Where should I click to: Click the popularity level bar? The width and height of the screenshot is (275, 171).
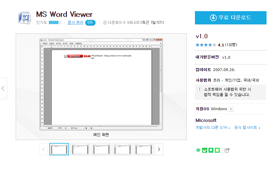coord(55,23)
